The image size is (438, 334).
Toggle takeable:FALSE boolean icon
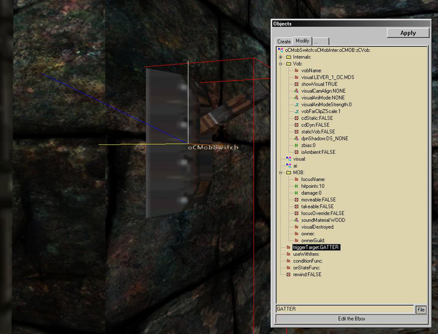pos(296,206)
